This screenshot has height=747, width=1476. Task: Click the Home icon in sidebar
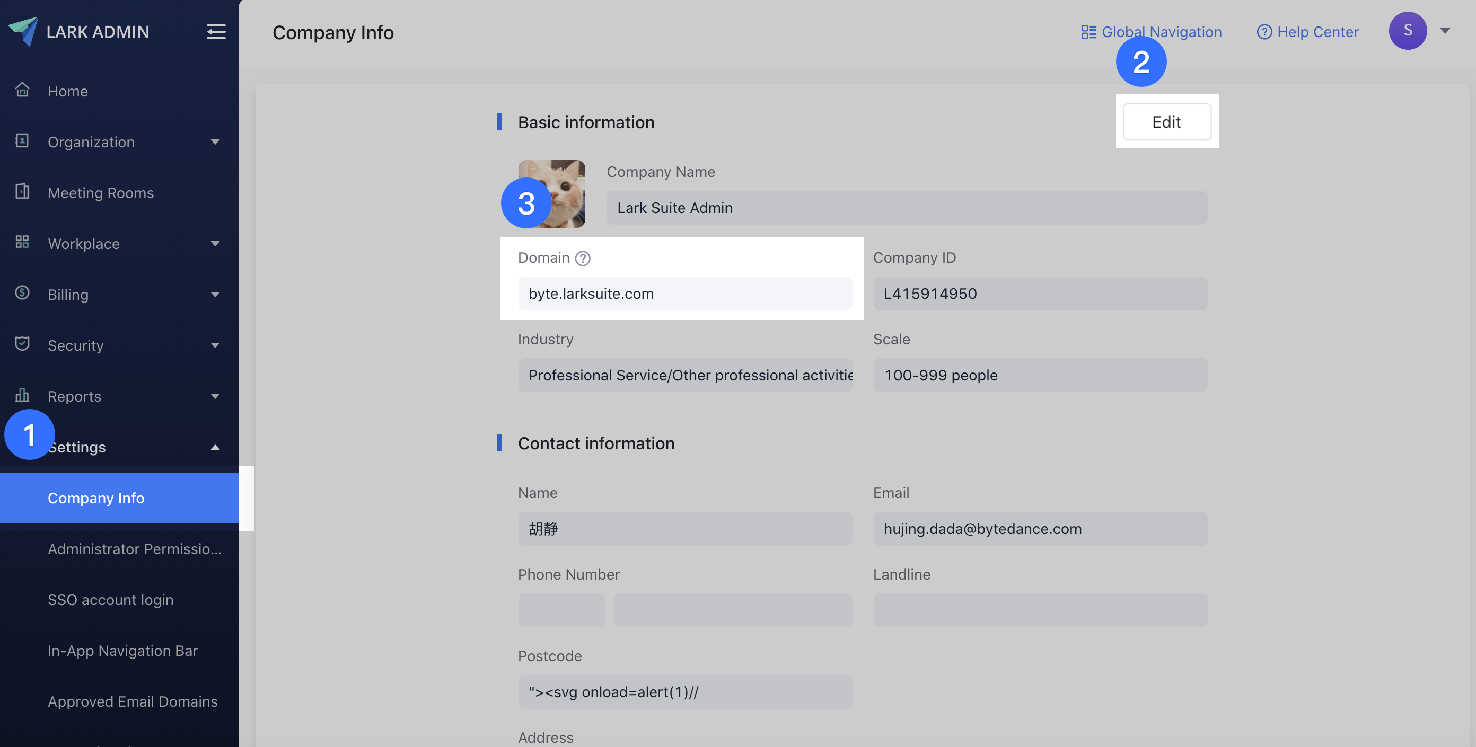point(22,90)
